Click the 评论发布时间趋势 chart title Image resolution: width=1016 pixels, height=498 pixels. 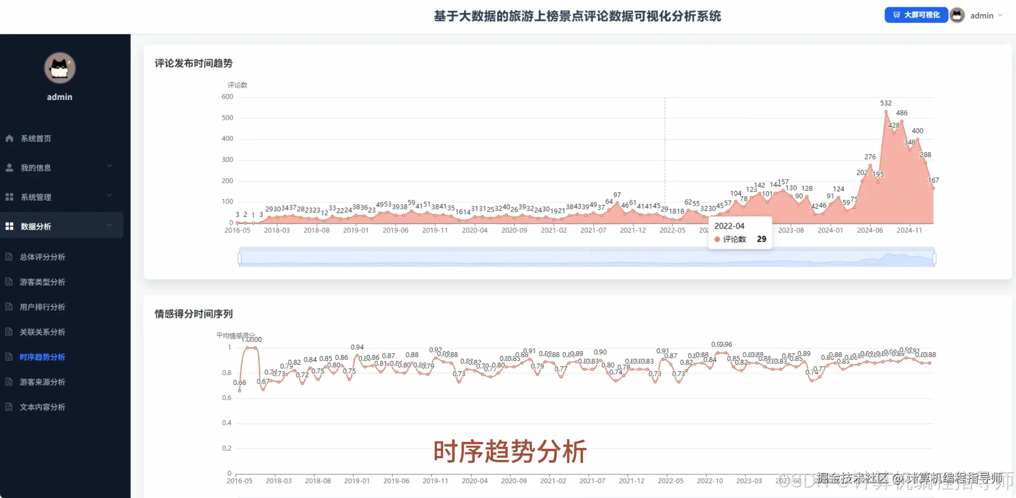tap(193, 63)
